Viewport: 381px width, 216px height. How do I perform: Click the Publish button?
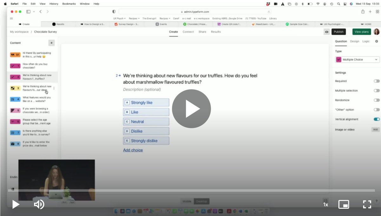click(338, 32)
